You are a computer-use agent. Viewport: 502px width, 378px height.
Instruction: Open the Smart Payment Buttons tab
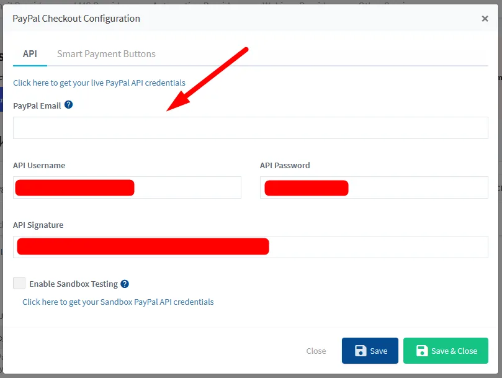[x=106, y=54]
